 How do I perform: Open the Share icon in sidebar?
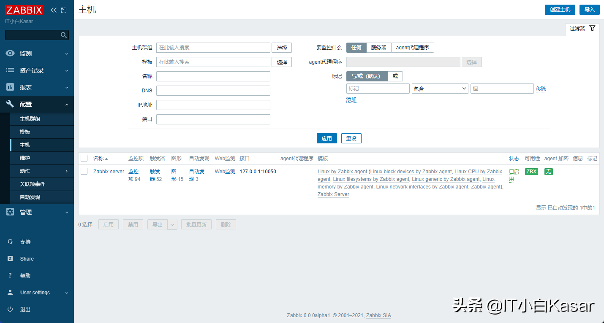tap(11, 258)
